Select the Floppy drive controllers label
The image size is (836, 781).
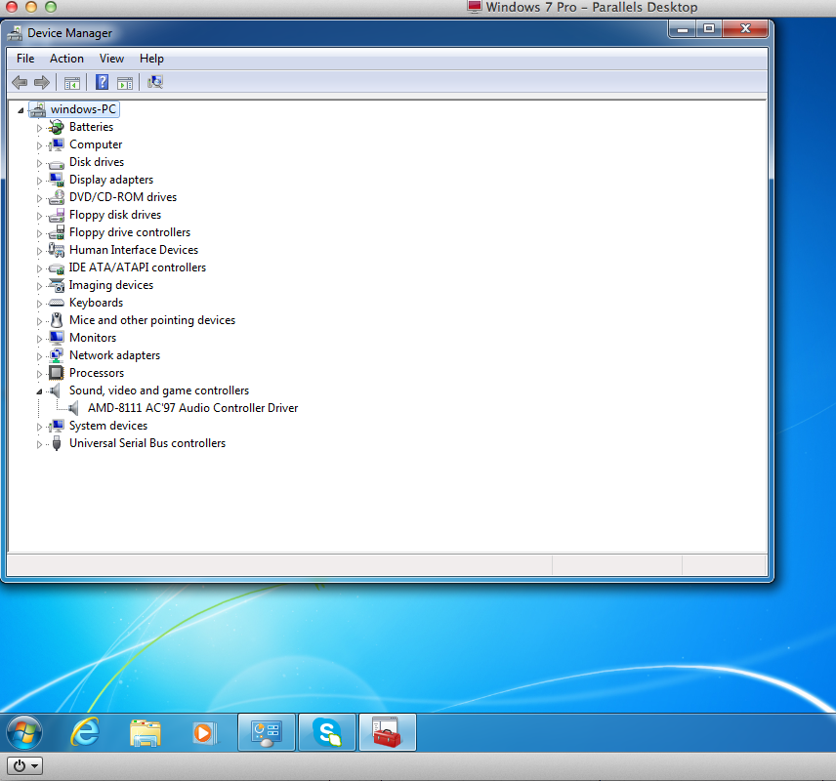(x=130, y=232)
